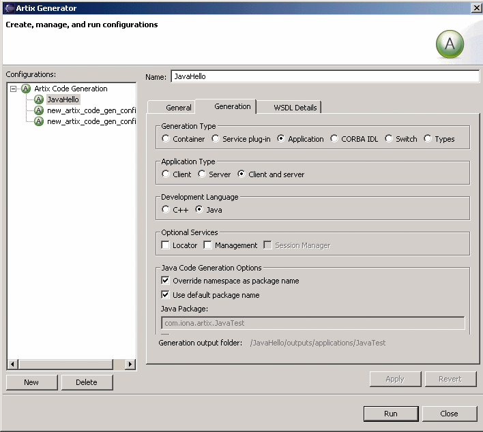Click the large green Artix logo

pos(450,44)
